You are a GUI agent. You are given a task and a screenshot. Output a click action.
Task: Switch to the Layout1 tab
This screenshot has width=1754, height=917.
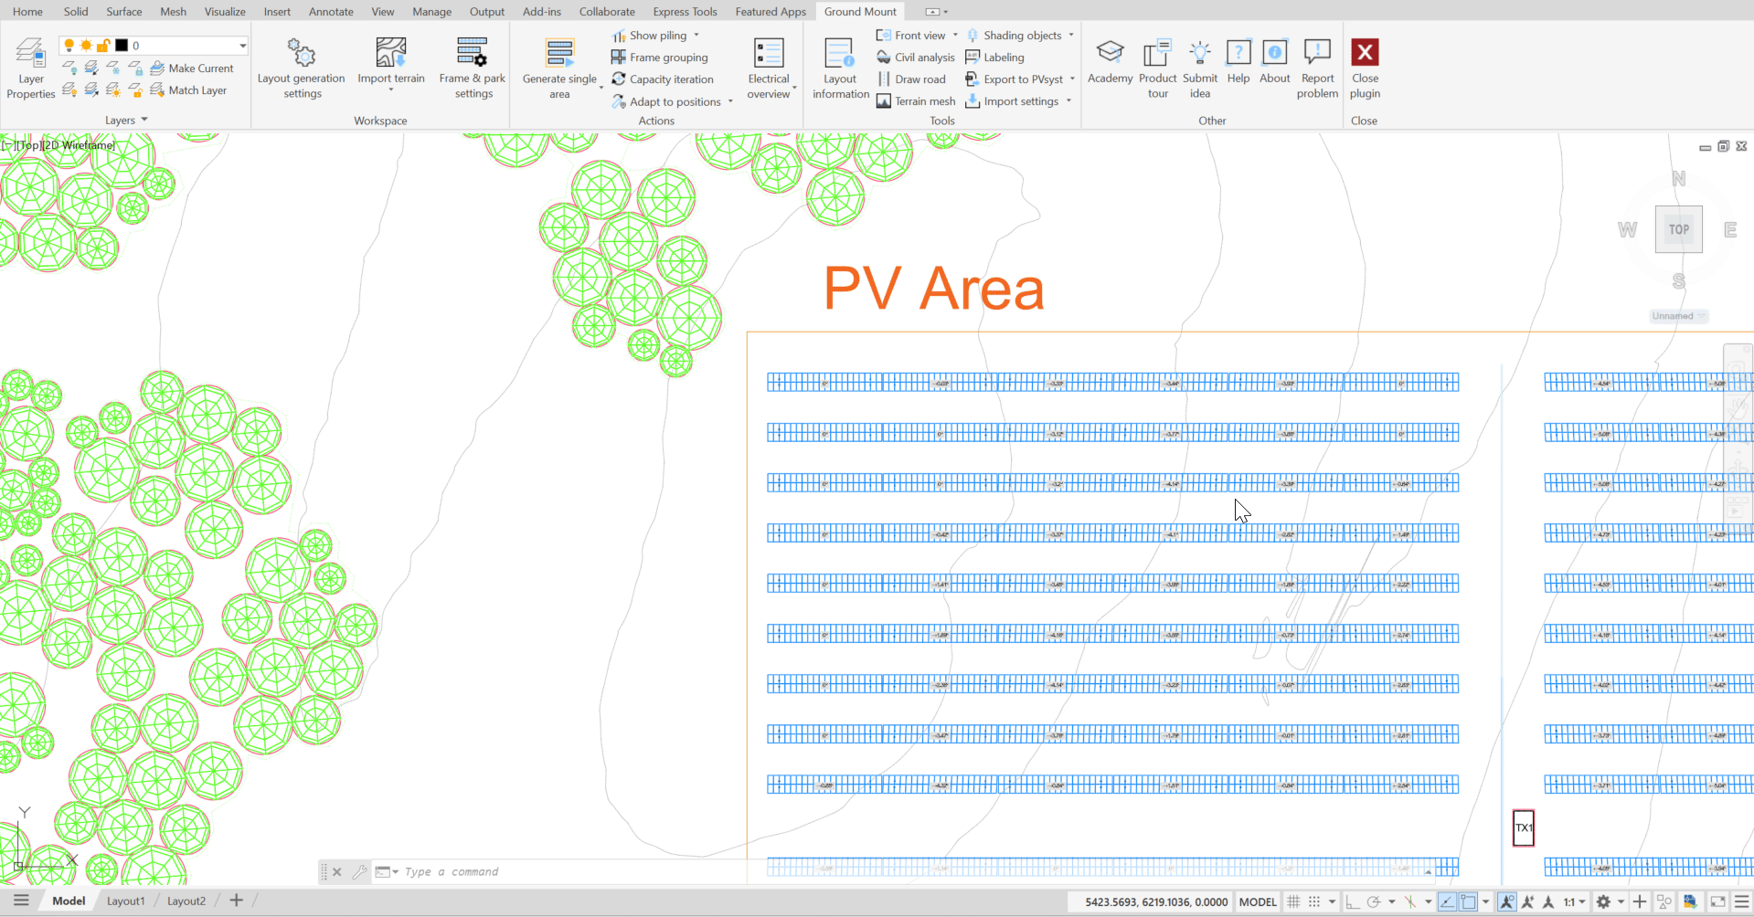125,901
